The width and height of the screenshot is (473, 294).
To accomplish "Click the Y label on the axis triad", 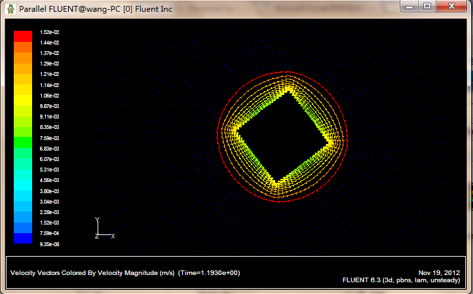I will (97, 220).
